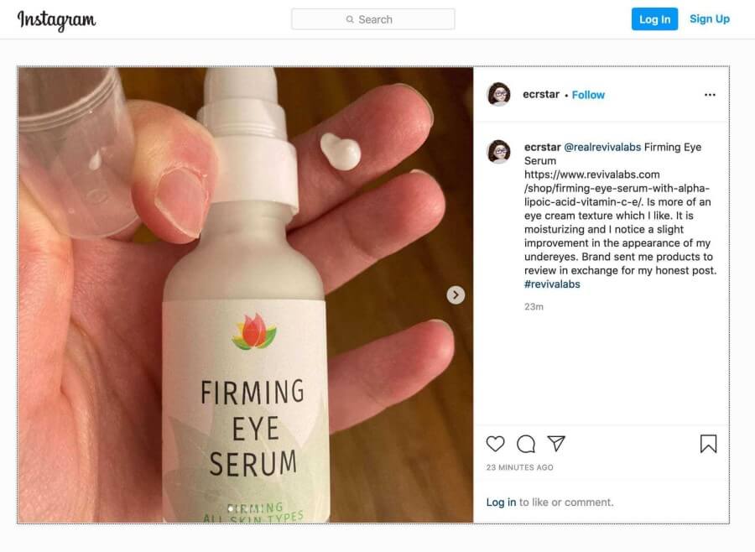Image resolution: width=755 pixels, height=552 pixels.
Task: Click the ecrstar username in caption
Action: (x=542, y=147)
